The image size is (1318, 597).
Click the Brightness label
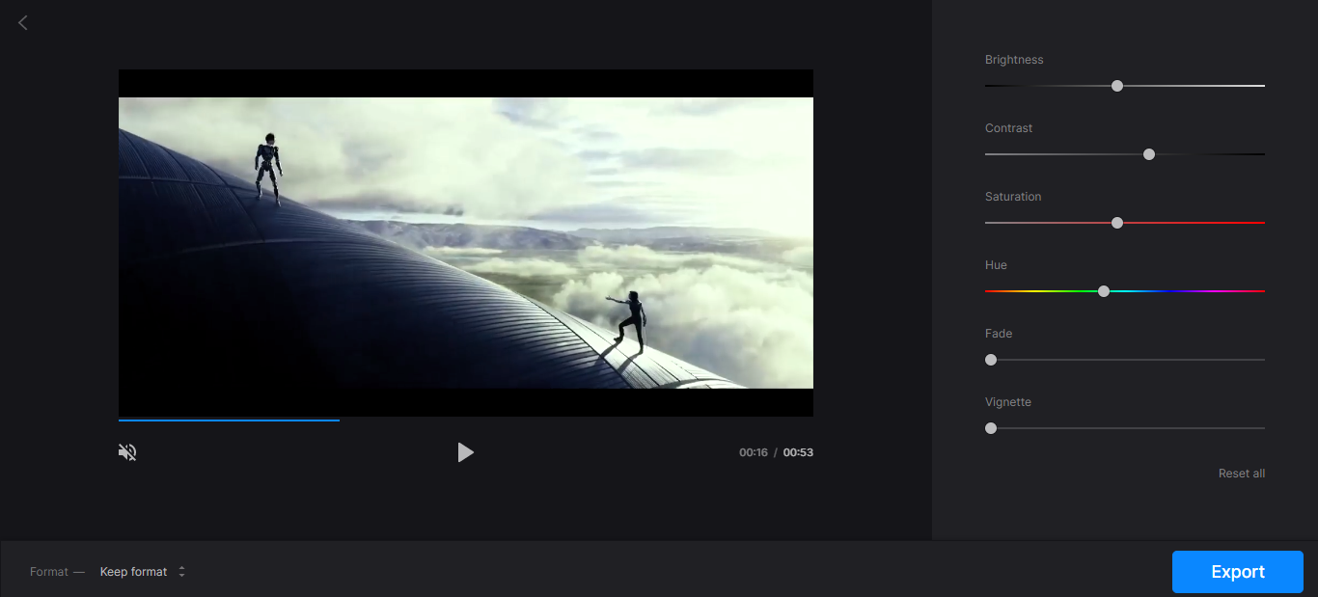(x=1014, y=60)
